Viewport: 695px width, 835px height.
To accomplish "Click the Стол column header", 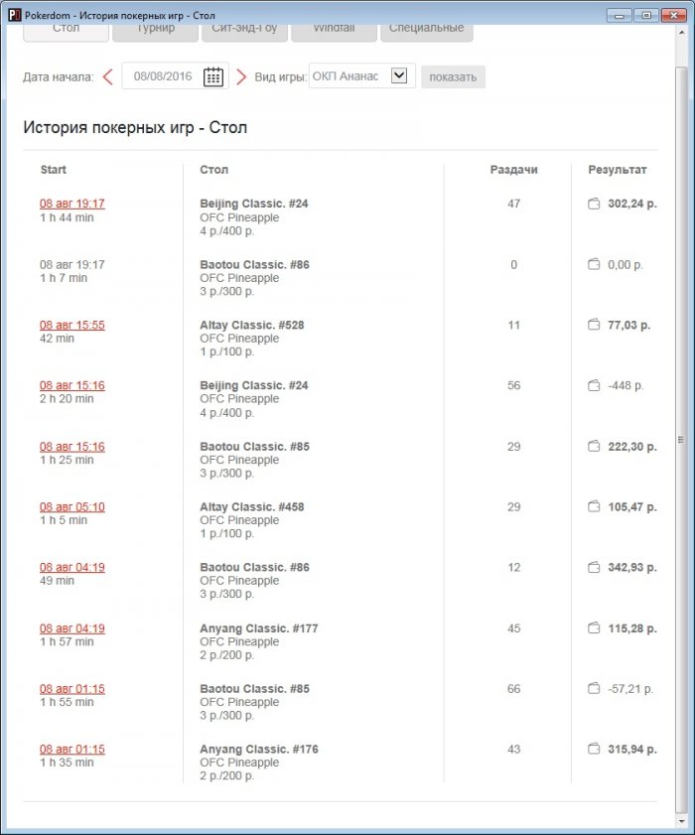I will [x=213, y=170].
